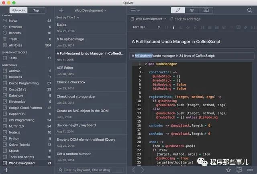Select the Node.js notebook
This screenshot has width=257, height=174.
[27, 132]
